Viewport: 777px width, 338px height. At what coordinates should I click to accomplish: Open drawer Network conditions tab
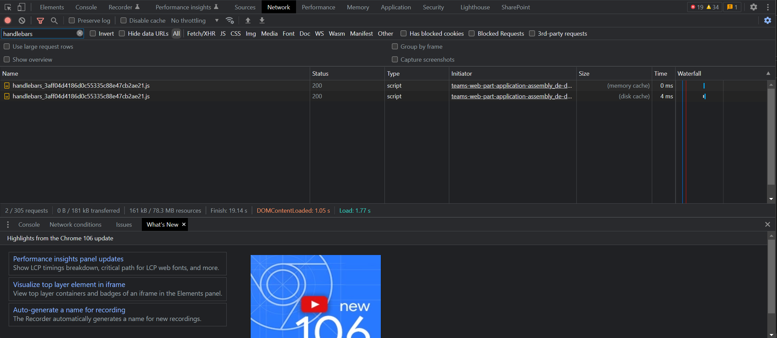75,225
